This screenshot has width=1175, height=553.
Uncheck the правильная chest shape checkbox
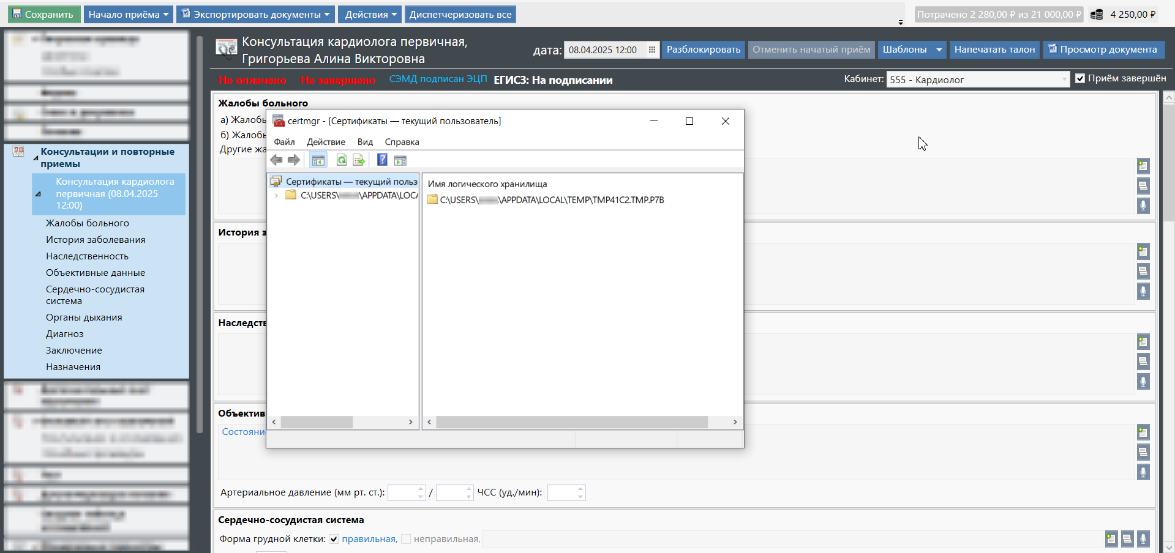tap(334, 539)
